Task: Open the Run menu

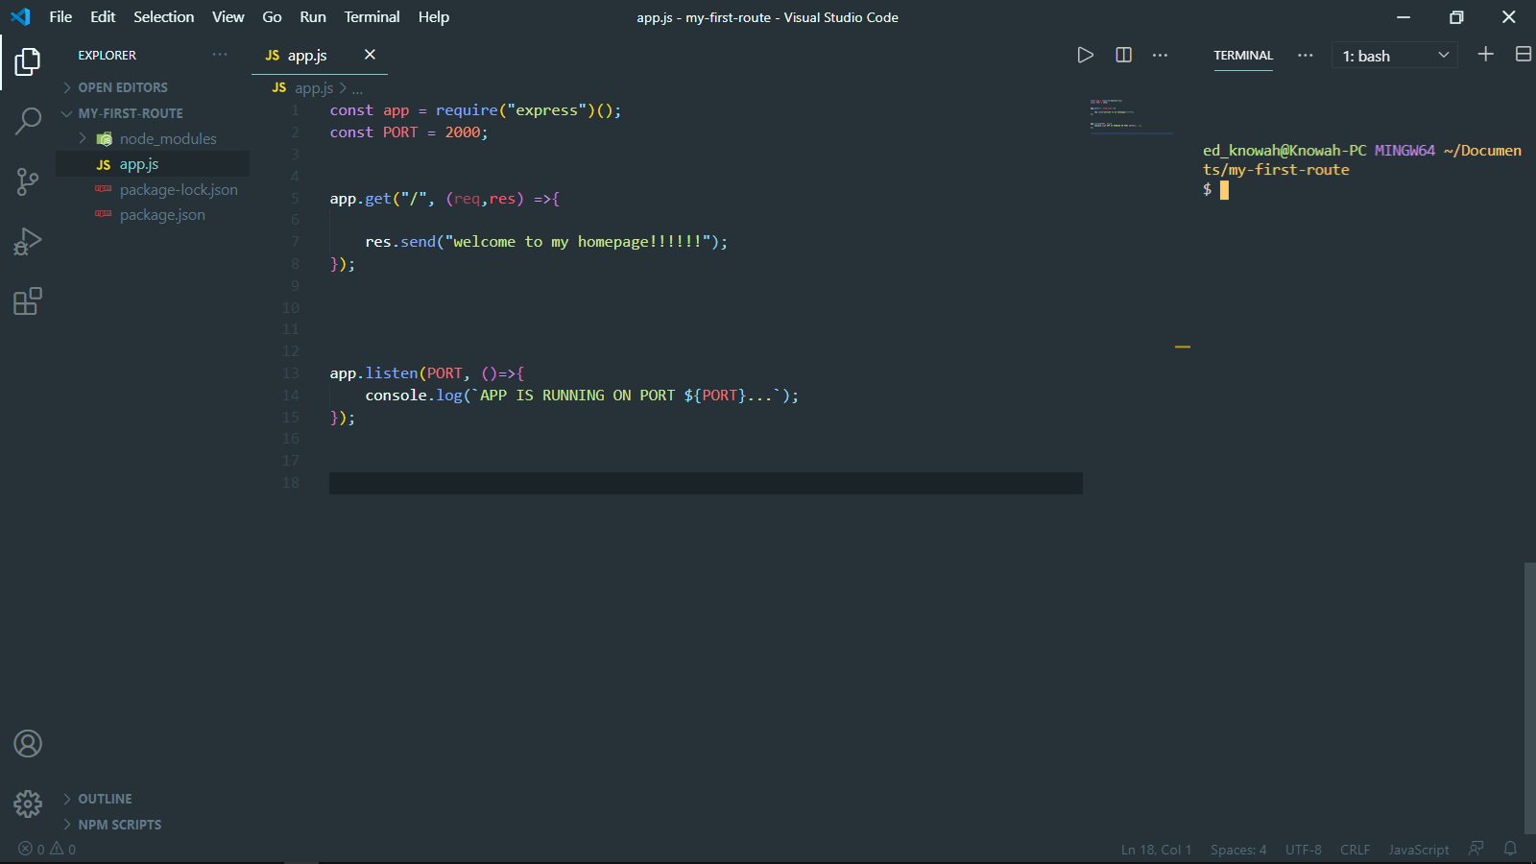Action: pyautogui.click(x=313, y=16)
